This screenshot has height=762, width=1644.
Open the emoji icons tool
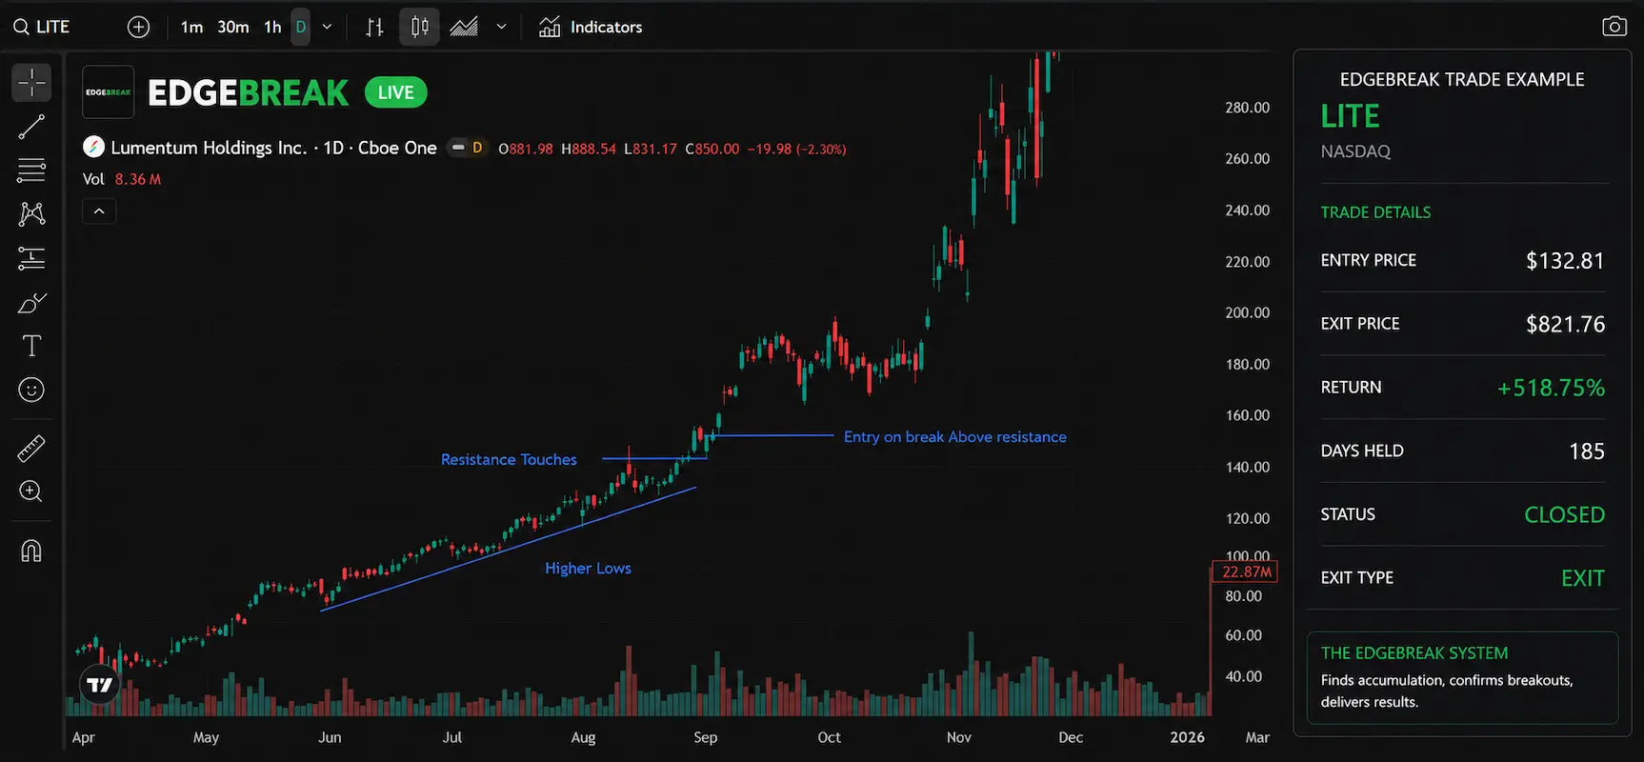pos(31,390)
